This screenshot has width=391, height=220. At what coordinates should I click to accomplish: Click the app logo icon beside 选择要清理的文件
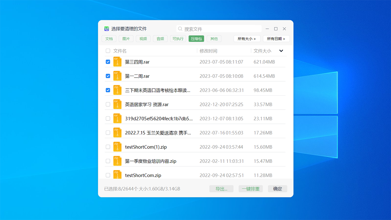tap(106, 28)
